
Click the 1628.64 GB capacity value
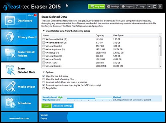(101, 53)
